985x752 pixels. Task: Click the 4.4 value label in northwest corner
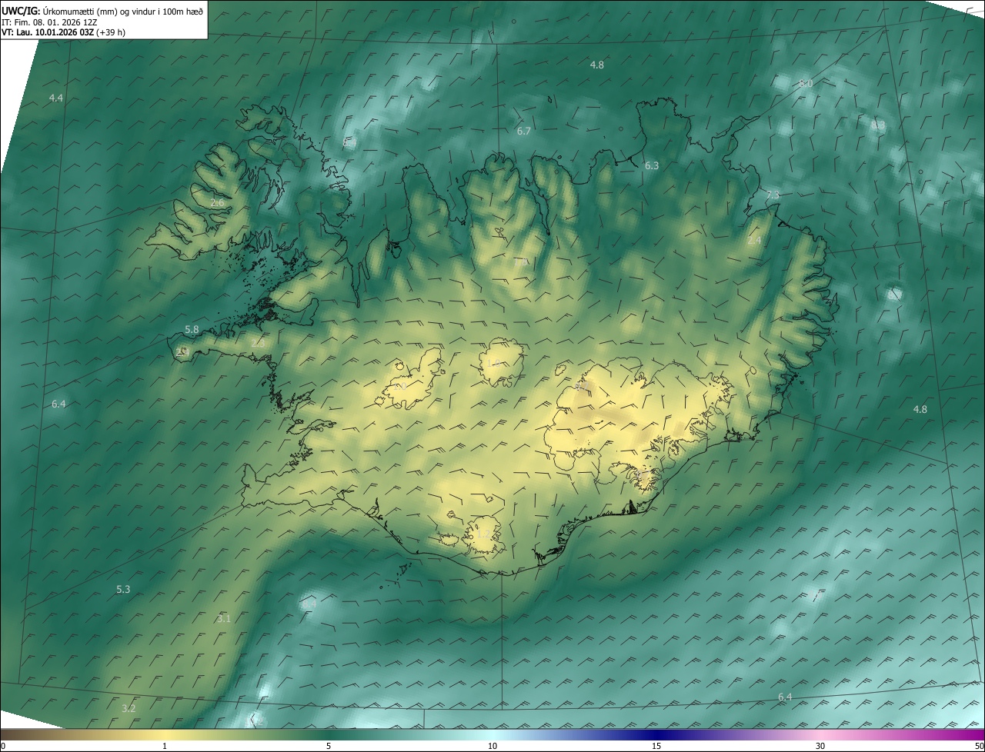coord(56,98)
